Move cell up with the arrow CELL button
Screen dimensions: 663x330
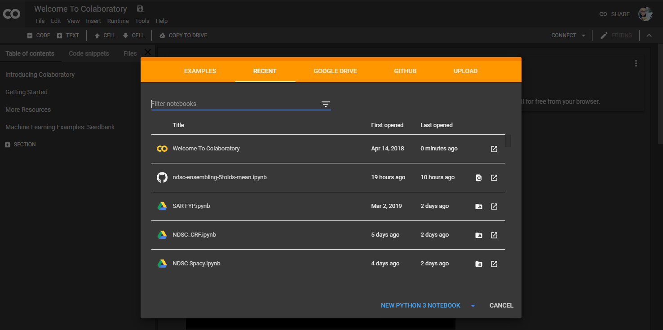click(x=105, y=35)
